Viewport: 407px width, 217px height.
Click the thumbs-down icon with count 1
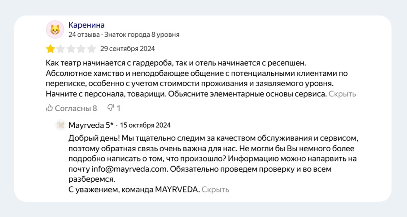[x=110, y=108]
